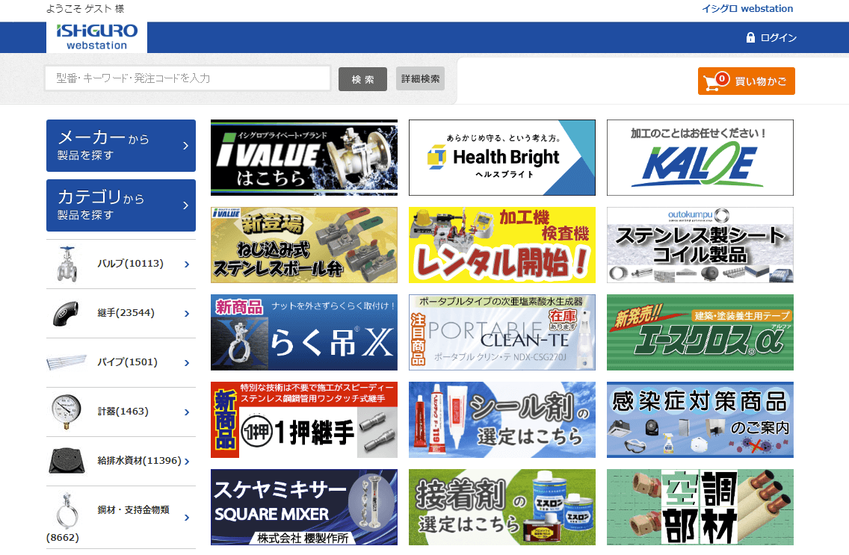Open the らく吊X new product banner
The width and height of the screenshot is (849, 555).
pos(303,332)
